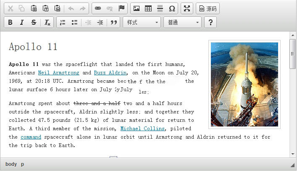Screen dimensions: 297x171
Task: Click the scrollbar down arrow
Action: [x=293, y=154]
